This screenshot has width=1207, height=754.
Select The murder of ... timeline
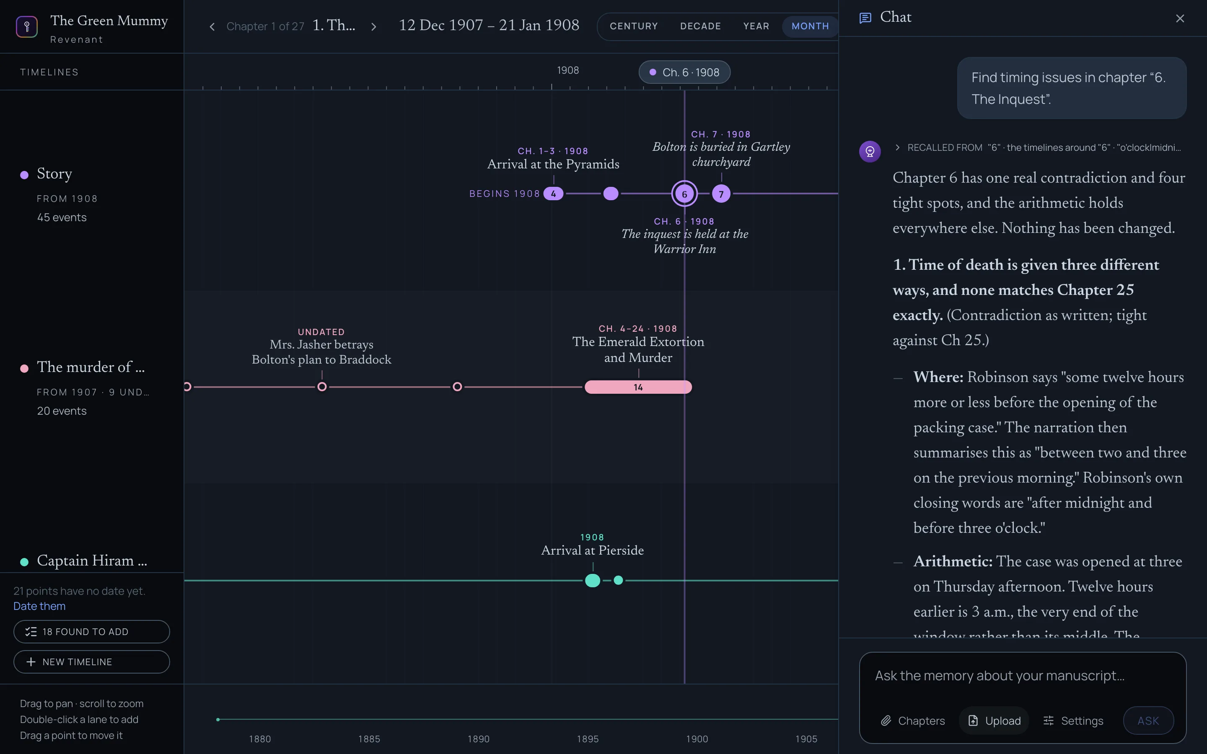coord(91,367)
